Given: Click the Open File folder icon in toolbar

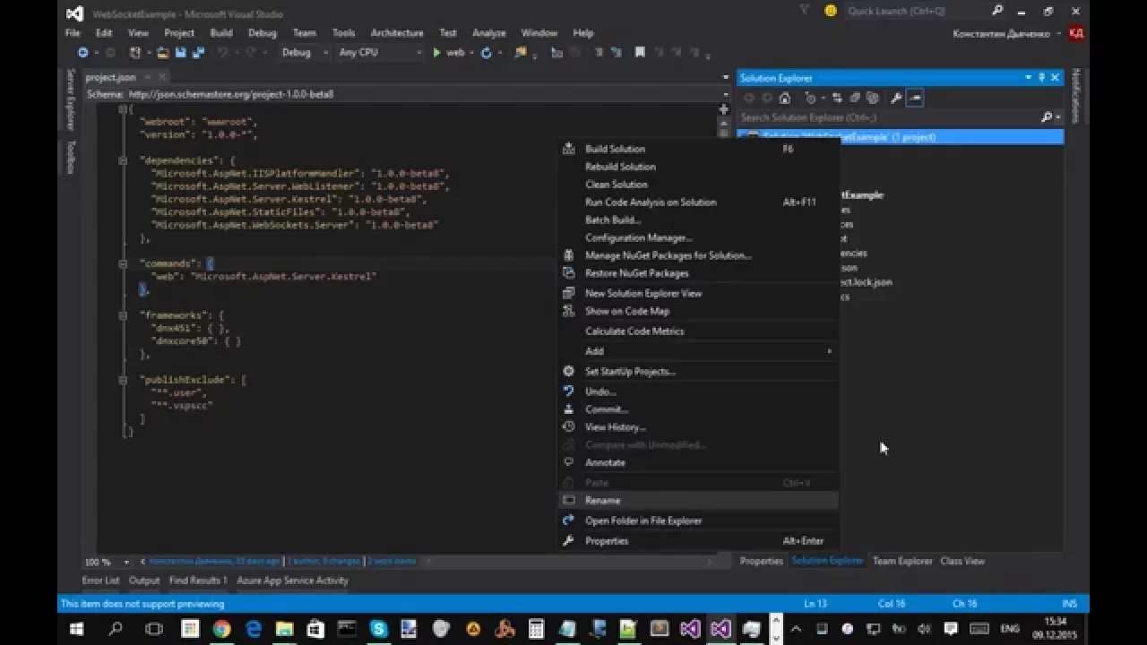Looking at the screenshot, I should 163,53.
